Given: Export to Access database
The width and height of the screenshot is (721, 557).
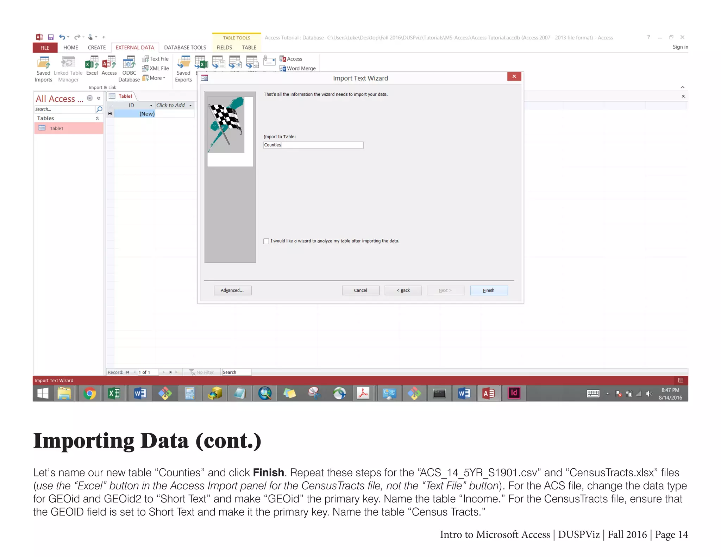Looking at the screenshot, I should point(291,59).
